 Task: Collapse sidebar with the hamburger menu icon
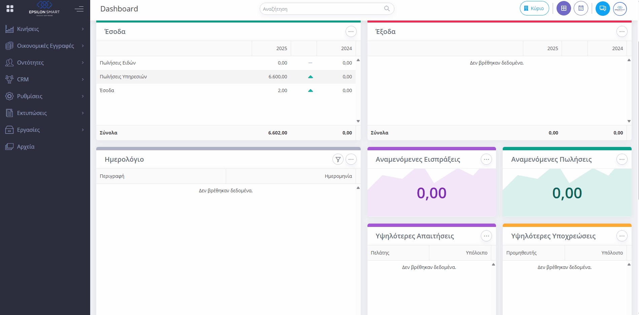(79, 9)
